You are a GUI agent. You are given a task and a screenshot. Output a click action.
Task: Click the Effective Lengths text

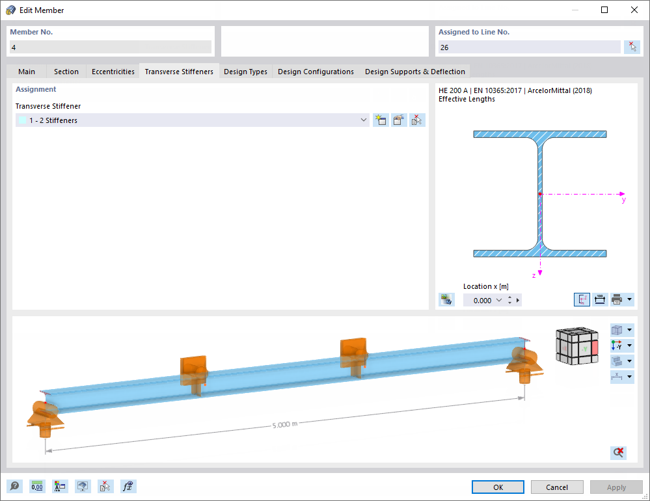point(467,99)
